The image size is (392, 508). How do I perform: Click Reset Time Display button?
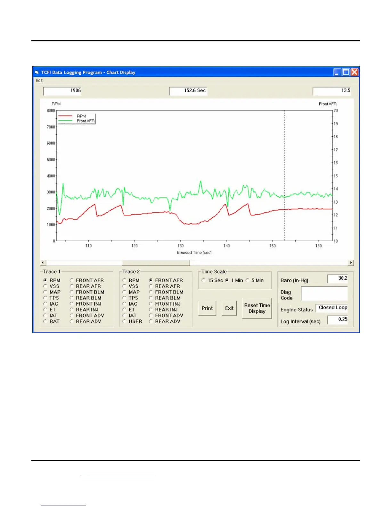tap(257, 308)
